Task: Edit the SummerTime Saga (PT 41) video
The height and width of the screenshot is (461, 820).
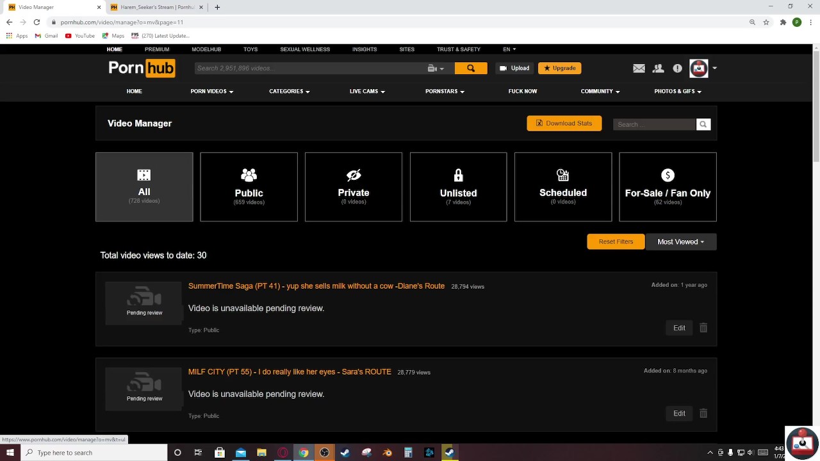Action: (x=679, y=328)
